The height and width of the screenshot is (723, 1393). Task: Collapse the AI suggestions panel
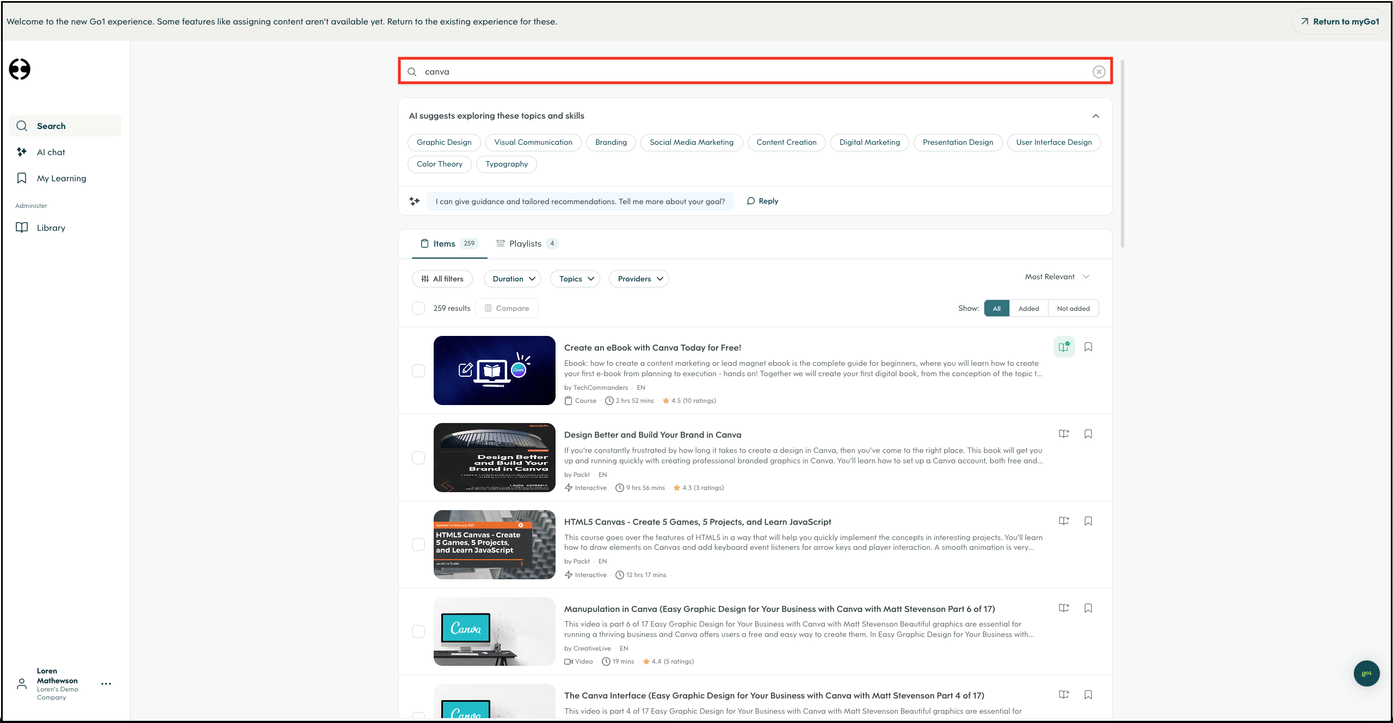1095,116
